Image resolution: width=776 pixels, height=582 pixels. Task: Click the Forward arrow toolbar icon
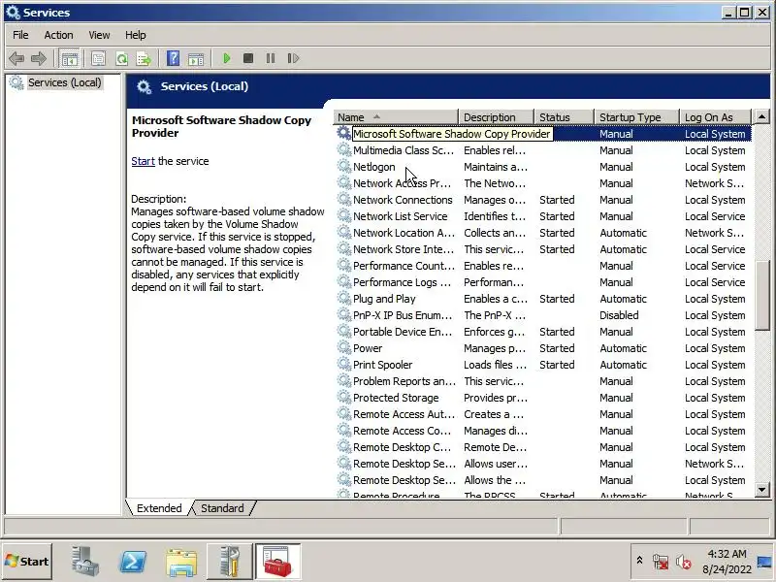point(38,59)
